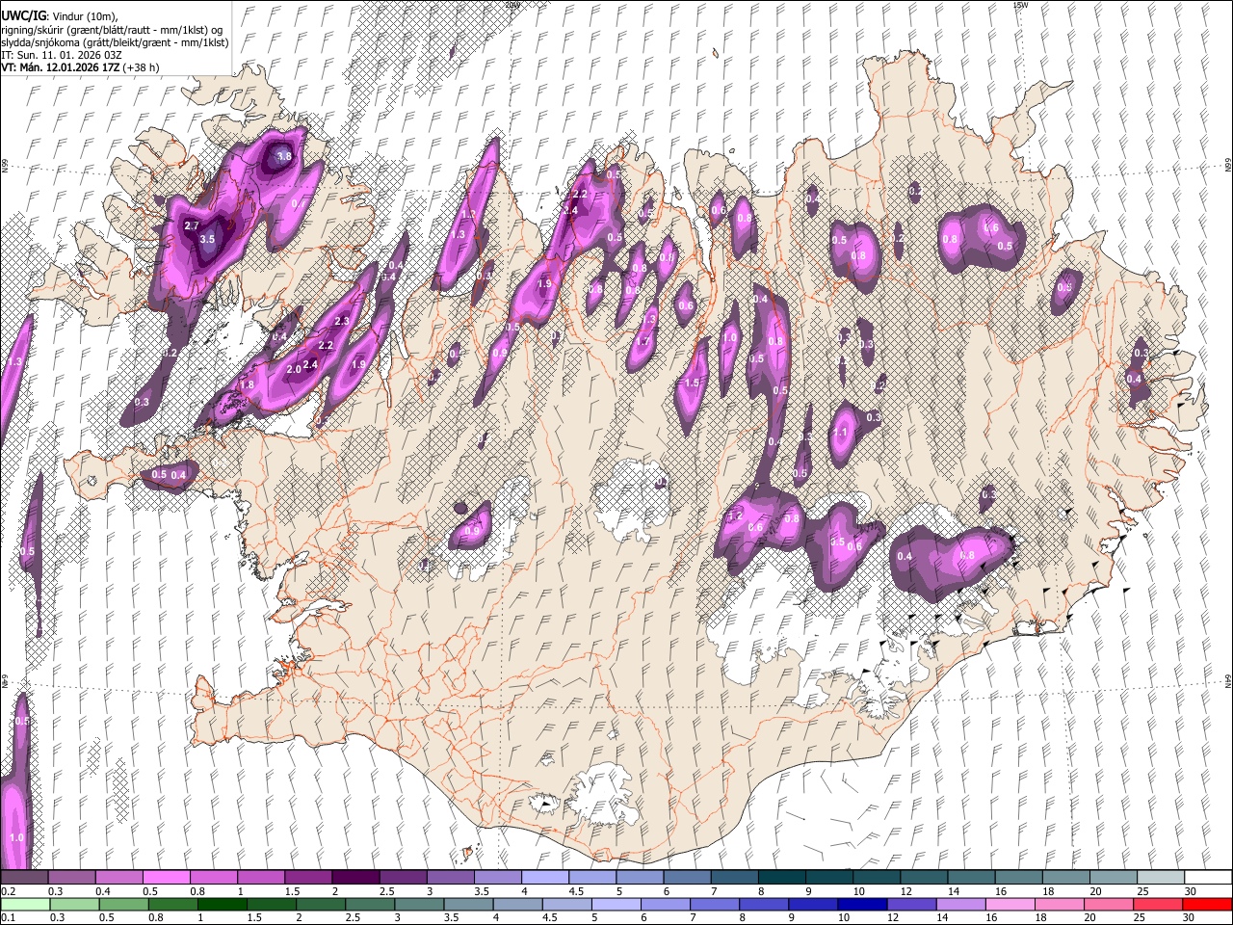Click the 1.8 precipitation value on map
Image resolution: width=1233 pixels, height=925 pixels.
247,384
